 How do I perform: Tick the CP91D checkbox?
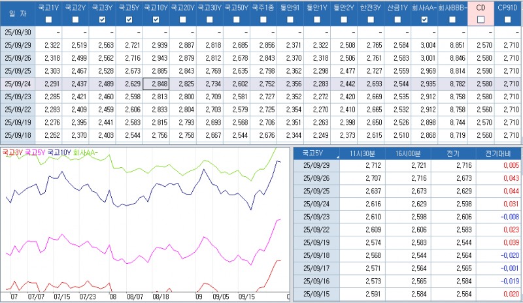(508, 20)
